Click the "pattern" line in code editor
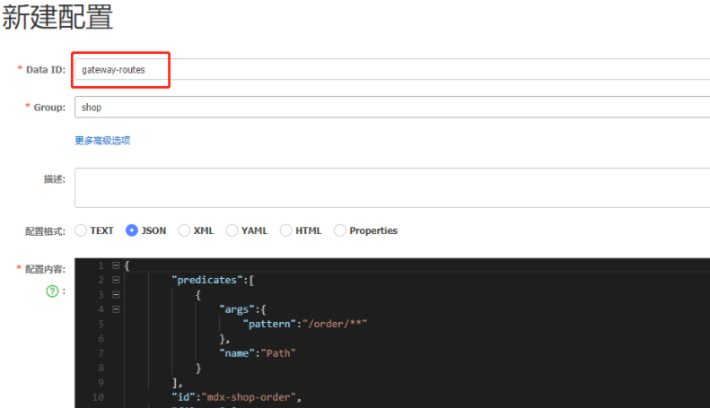The image size is (710, 408). point(305,324)
